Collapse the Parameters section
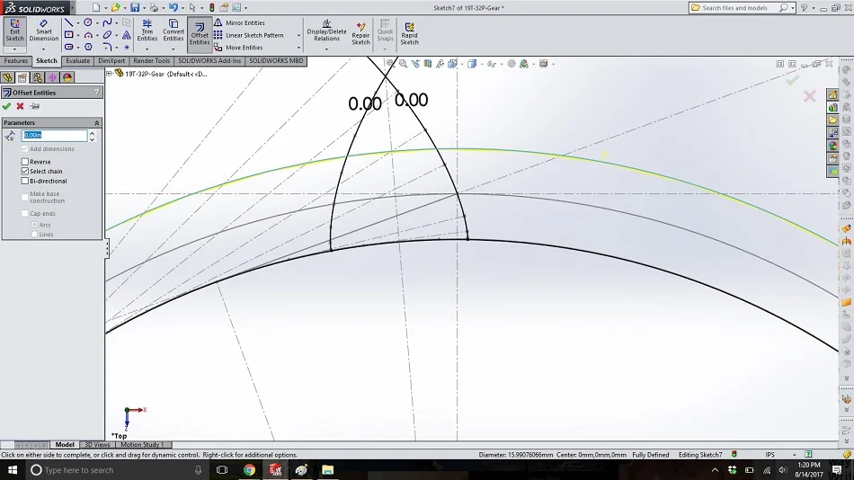The height and width of the screenshot is (480, 854). [97, 122]
